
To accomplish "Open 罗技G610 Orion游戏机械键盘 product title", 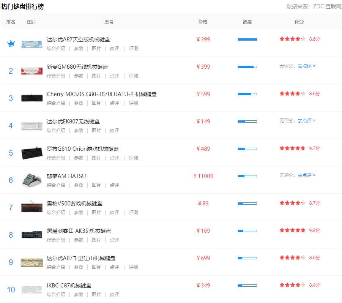I will tap(82, 149).
